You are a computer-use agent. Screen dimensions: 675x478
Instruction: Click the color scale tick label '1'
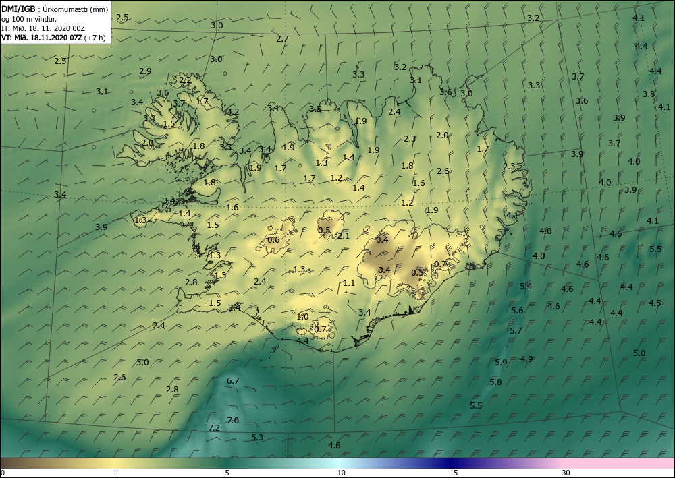point(115,473)
